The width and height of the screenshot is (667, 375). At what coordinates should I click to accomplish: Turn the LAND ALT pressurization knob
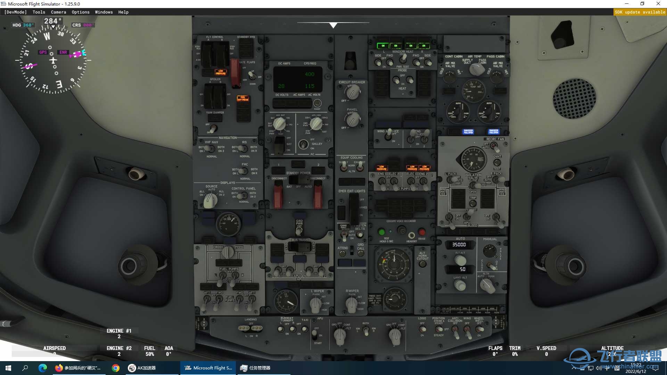coord(460,285)
